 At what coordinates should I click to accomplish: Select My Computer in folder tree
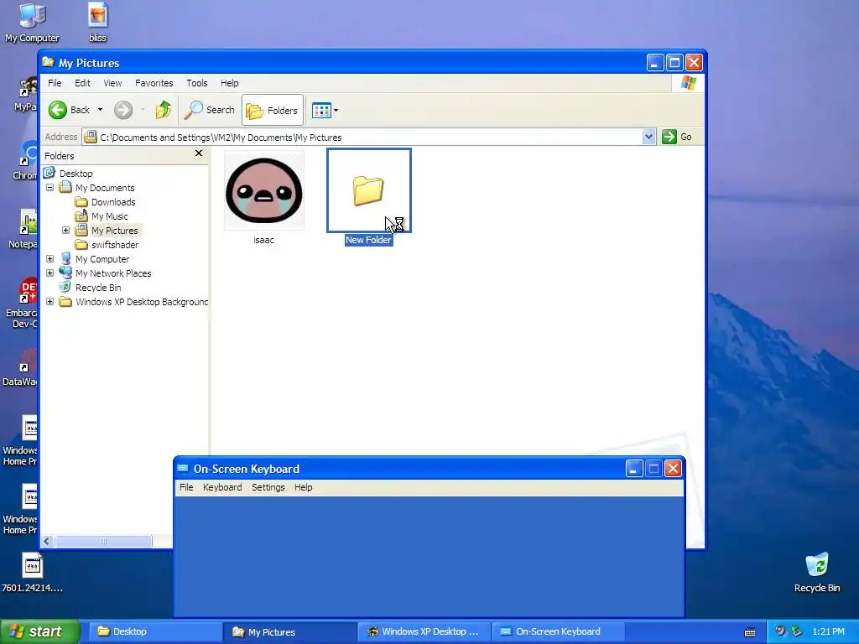[102, 259]
